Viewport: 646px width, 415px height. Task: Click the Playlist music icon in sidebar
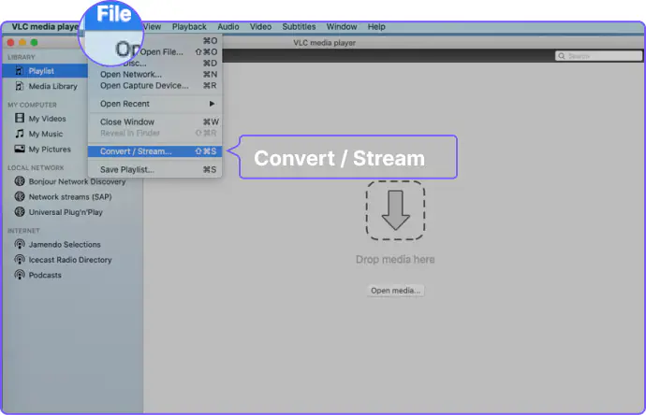pos(20,71)
